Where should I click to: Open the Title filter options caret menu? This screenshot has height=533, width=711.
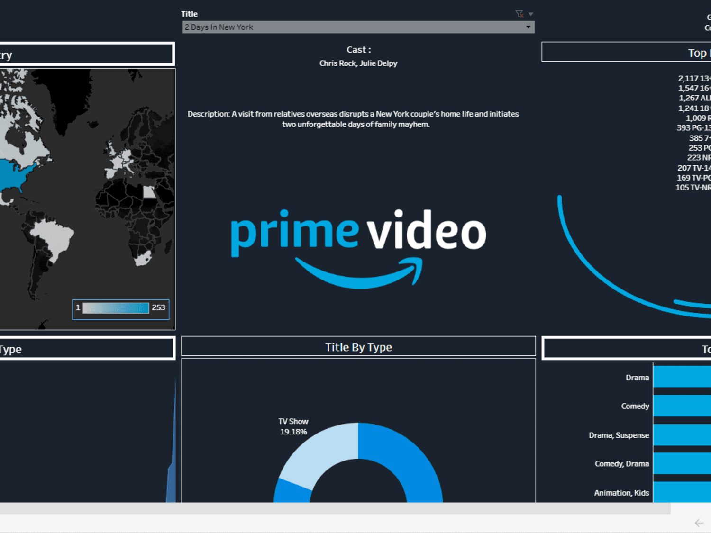(x=531, y=14)
